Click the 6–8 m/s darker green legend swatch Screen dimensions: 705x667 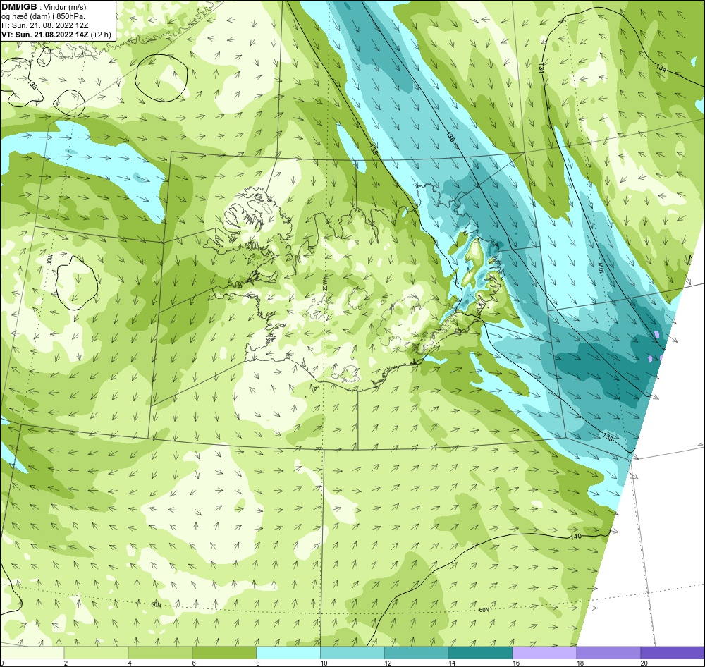tap(224, 653)
